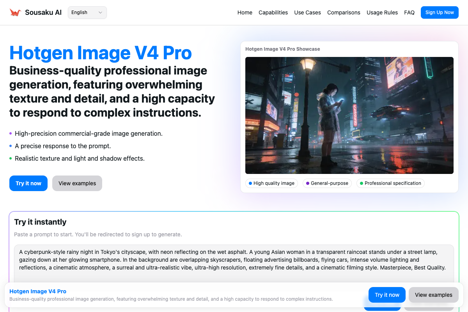Image resolution: width=468 pixels, height=312 pixels.
Task: Open the Comparisons nav link
Action: (344, 12)
